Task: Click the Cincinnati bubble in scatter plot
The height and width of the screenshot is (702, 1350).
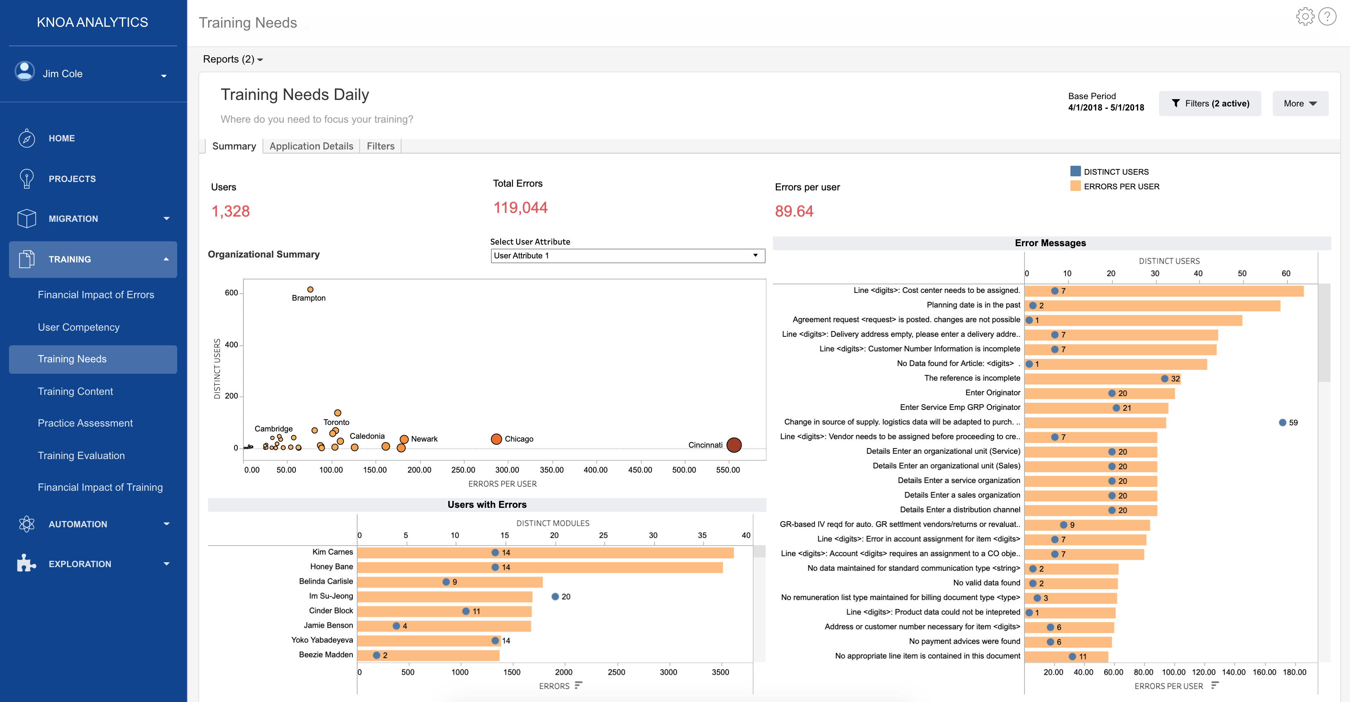Action: pos(734,445)
